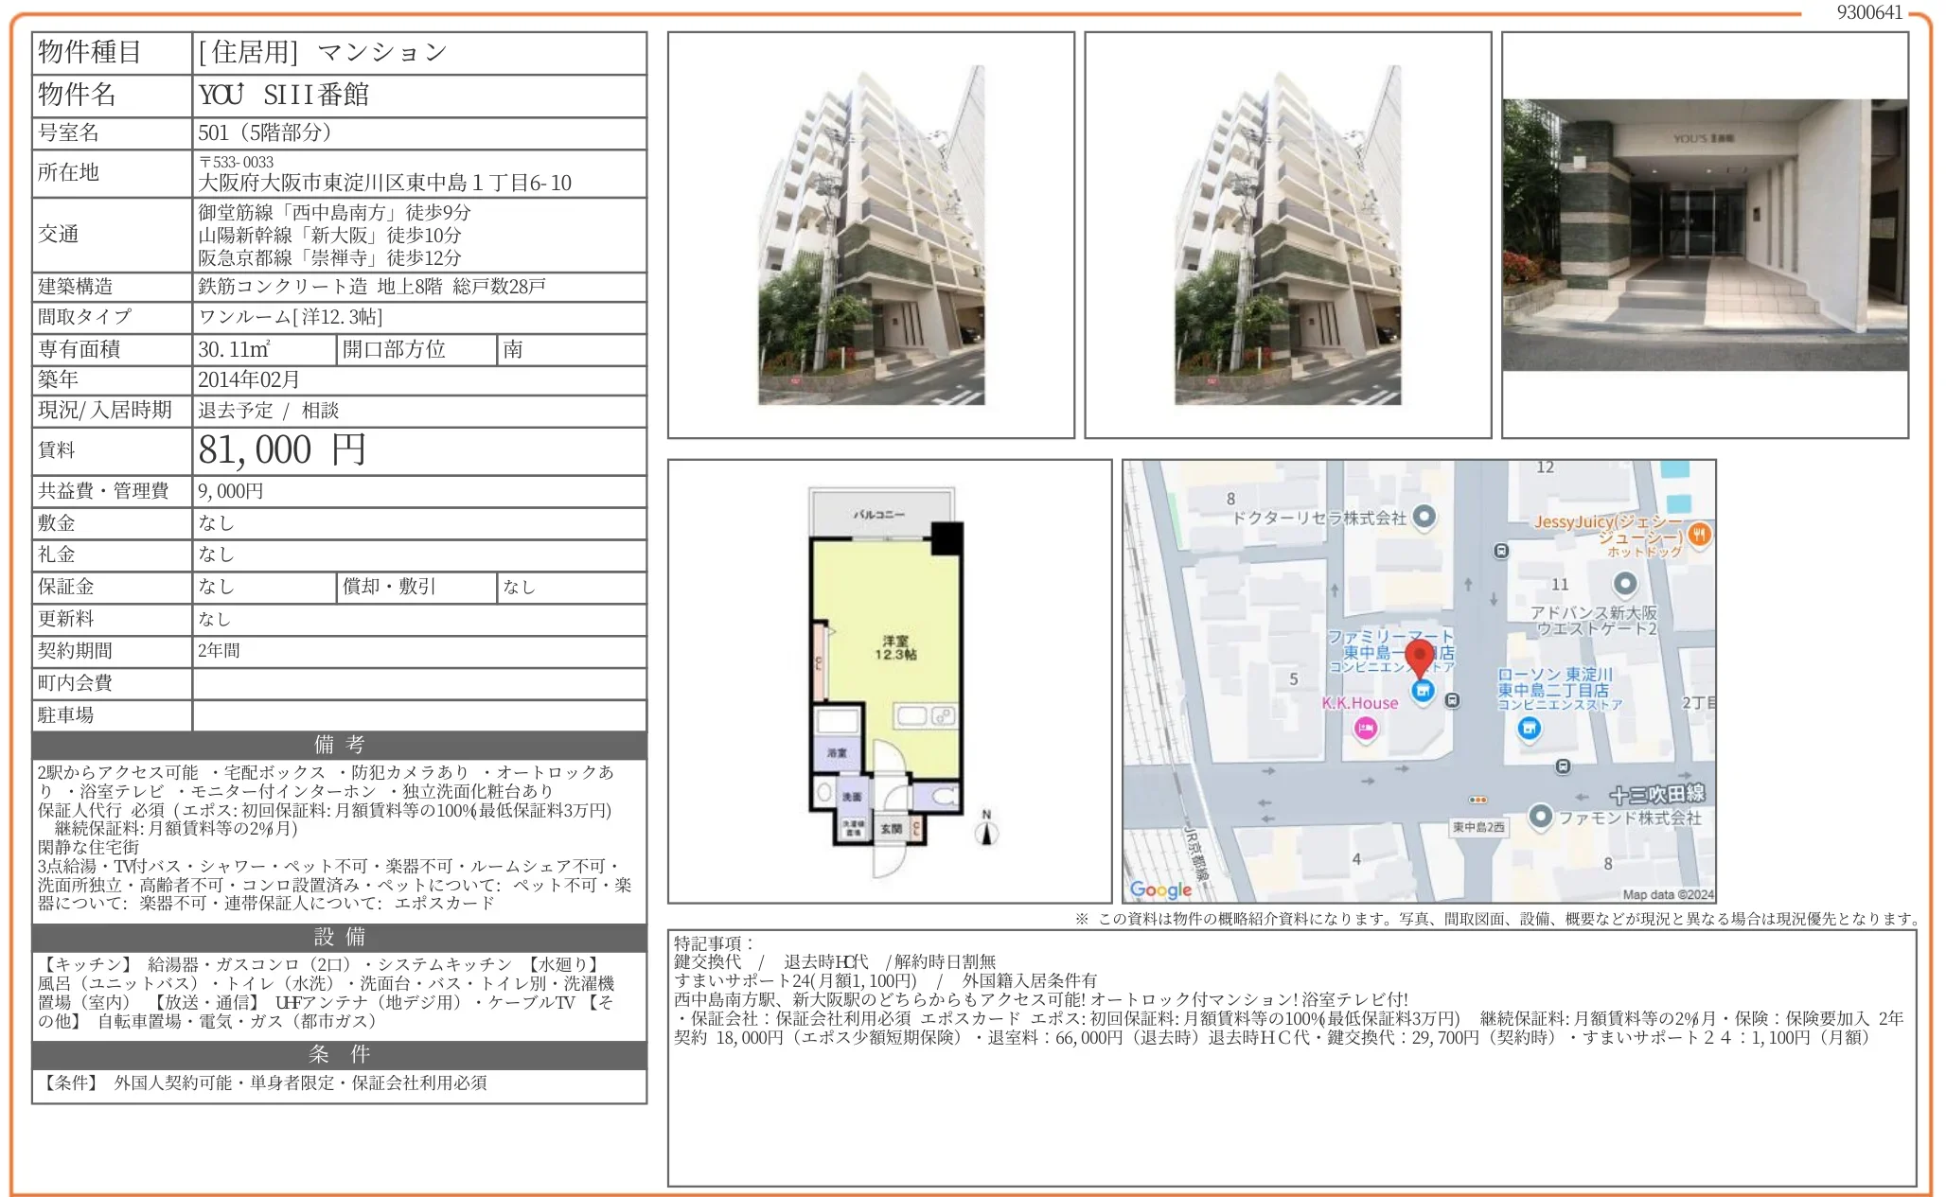Image resolution: width=1946 pixels, height=1197 pixels.
Task: Click the Lawson convenience store marker
Action: [x=1530, y=729]
